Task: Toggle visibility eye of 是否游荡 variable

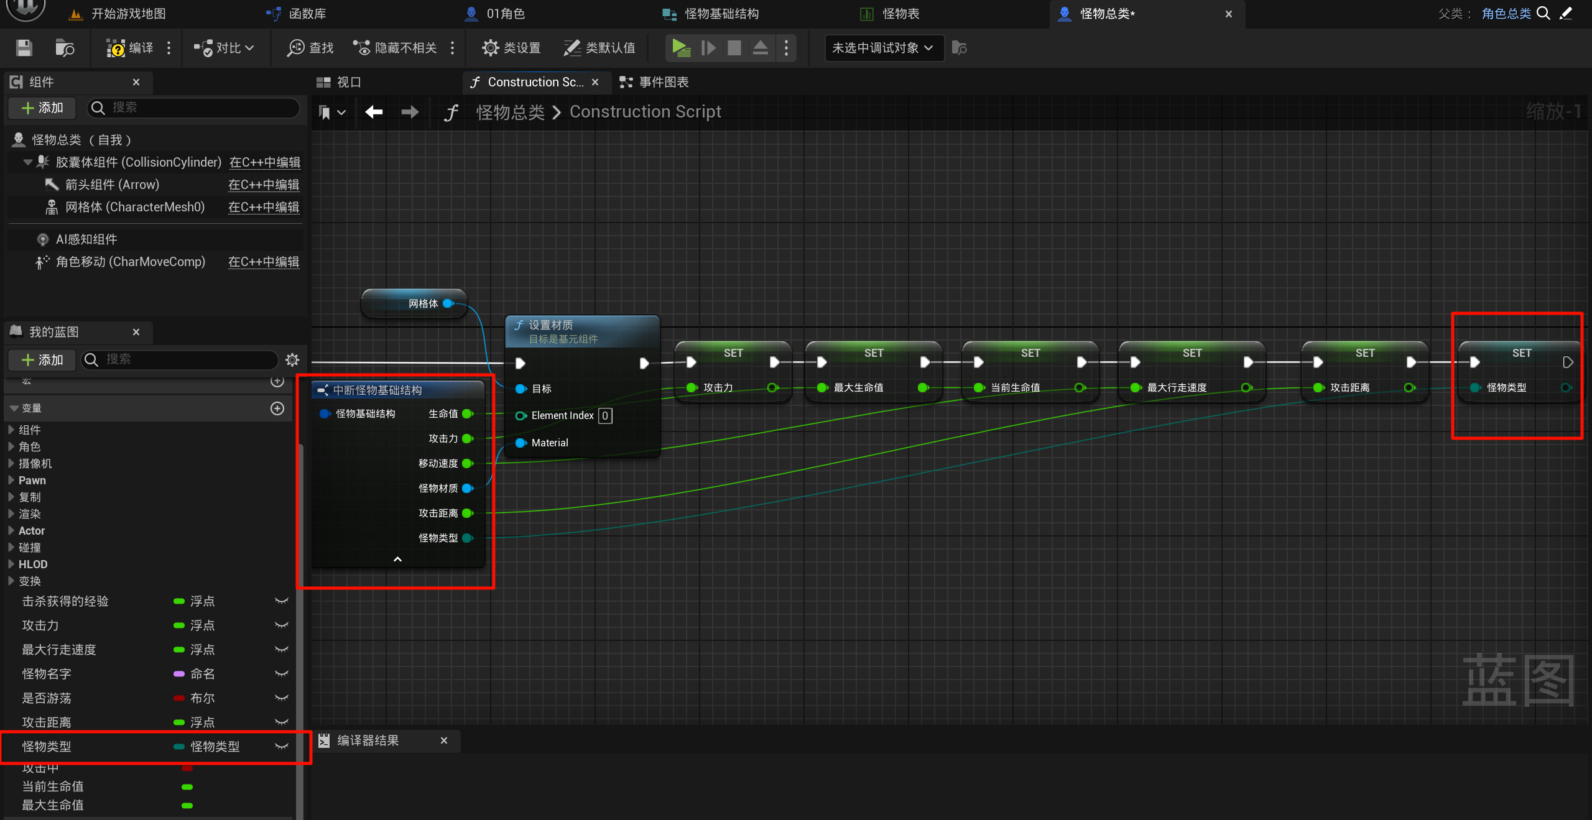Action: click(282, 698)
